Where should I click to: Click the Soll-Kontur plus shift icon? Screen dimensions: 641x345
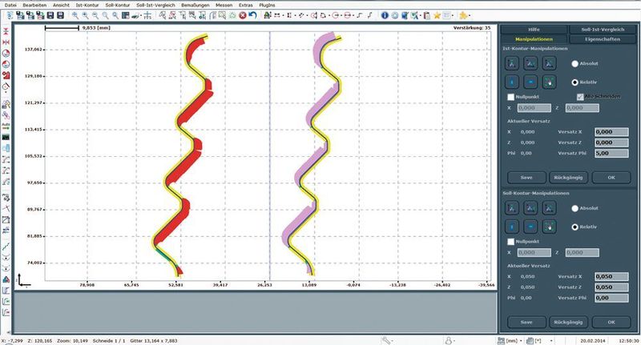511,227
